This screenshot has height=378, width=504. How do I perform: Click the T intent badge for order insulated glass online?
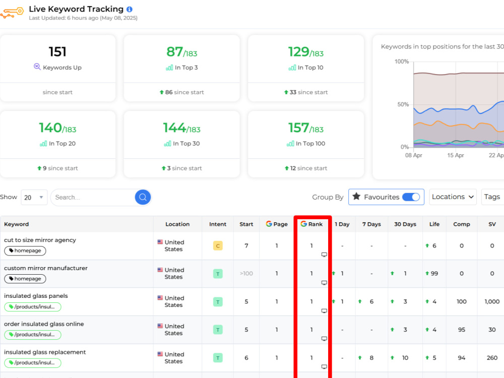tap(218, 330)
